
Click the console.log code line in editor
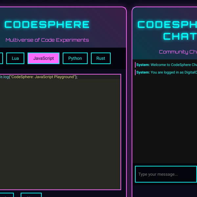[x=39, y=77]
